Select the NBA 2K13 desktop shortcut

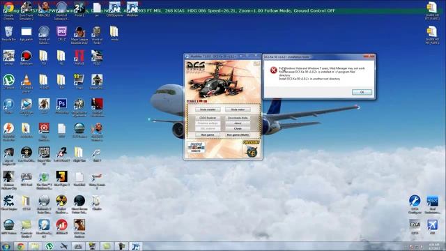(x=44, y=9)
